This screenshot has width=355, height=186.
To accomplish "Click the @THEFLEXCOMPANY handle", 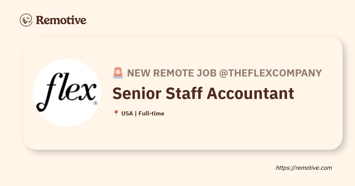I will [x=270, y=73].
